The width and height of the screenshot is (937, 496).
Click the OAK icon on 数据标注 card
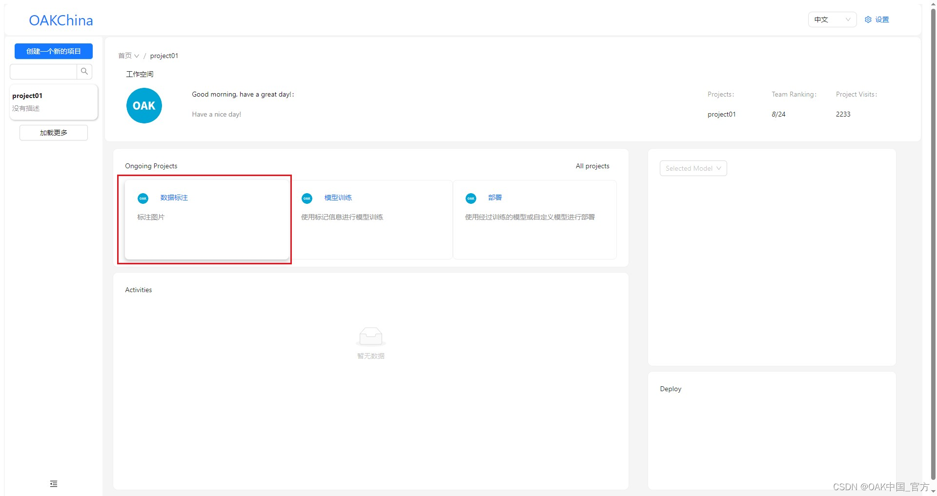(143, 198)
